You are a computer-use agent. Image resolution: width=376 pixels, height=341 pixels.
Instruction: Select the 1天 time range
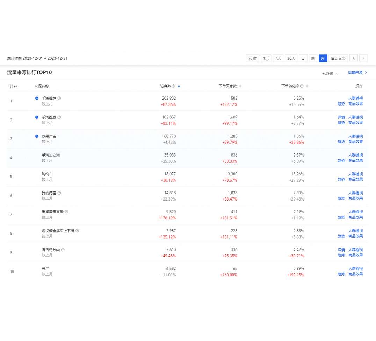click(266, 58)
